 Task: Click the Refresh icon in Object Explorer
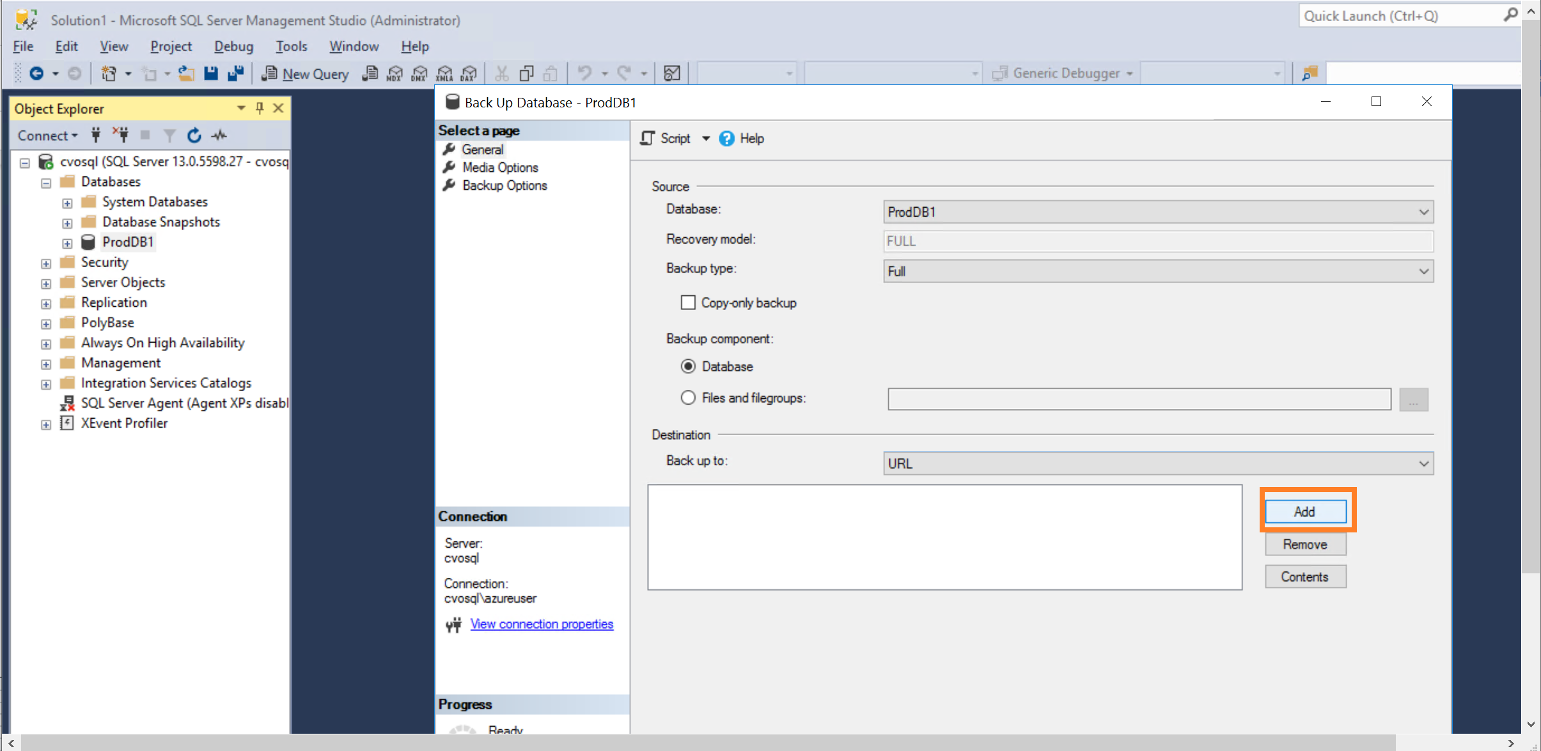tap(194, 135)
